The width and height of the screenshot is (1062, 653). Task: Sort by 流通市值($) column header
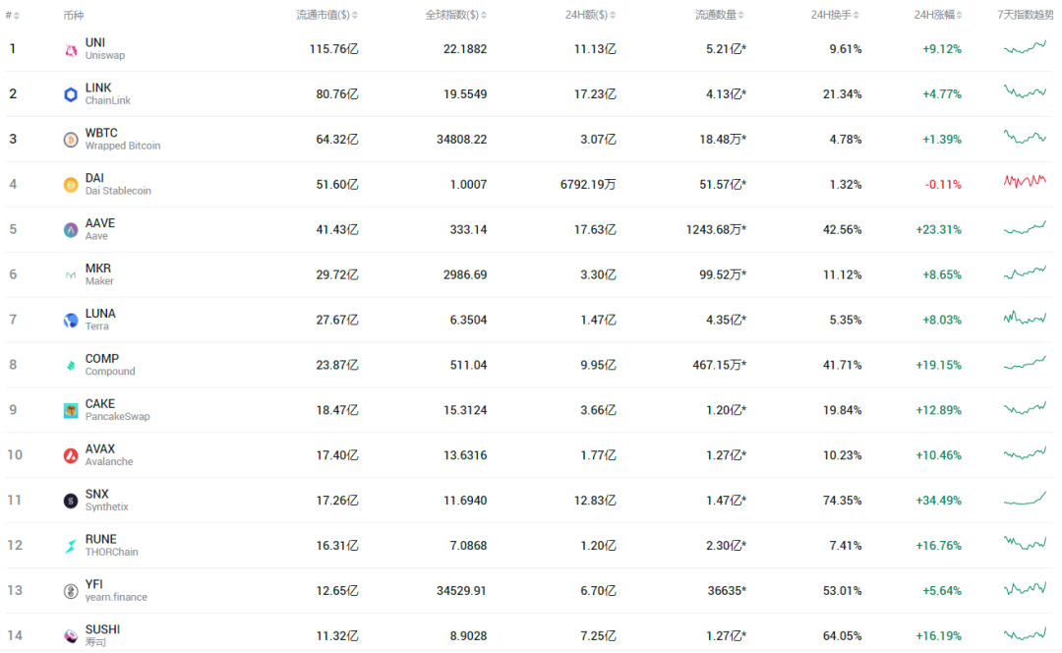326,15
